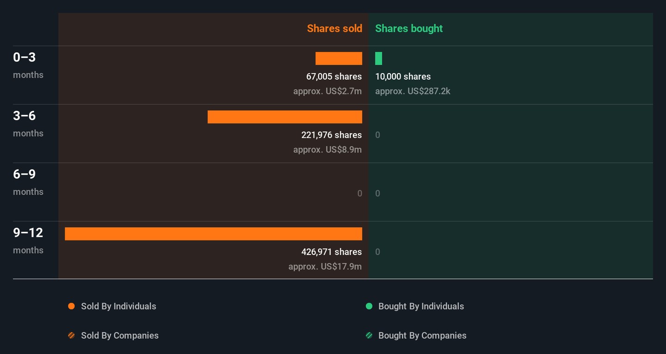666x354 pixels.
Task: Click the approx. US$2.7m sold amount
Action: coord(327,91)
